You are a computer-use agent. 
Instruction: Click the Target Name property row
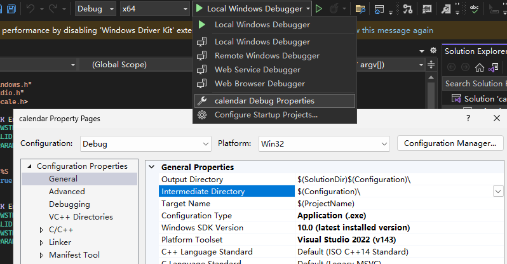pos(331,204)
